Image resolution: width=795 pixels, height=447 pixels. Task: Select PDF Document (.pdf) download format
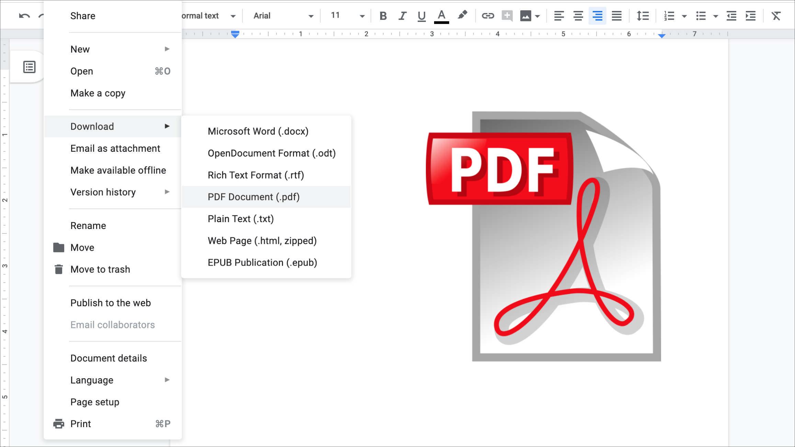click(253, 196)
